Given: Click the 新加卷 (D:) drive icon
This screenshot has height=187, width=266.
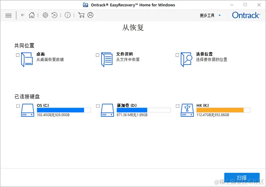Looking at the screenshot, I should click(x=108, y=110).
